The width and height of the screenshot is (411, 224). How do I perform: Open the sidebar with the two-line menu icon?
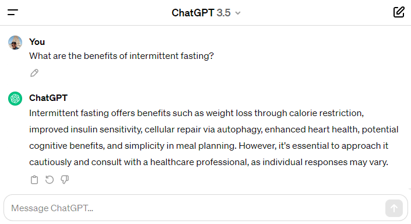pyautogui.click(x=13, y=12)
